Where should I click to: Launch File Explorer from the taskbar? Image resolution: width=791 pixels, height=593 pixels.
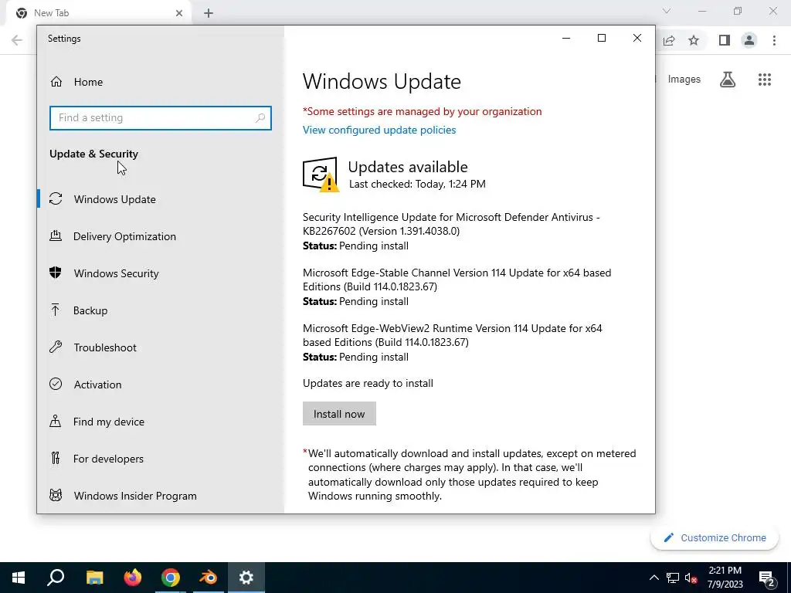[94, 578]
